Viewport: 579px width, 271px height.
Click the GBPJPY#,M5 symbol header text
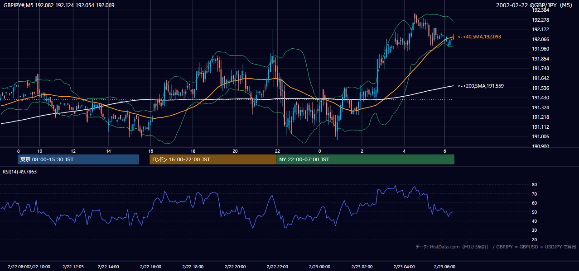click(x=59, y=5)
